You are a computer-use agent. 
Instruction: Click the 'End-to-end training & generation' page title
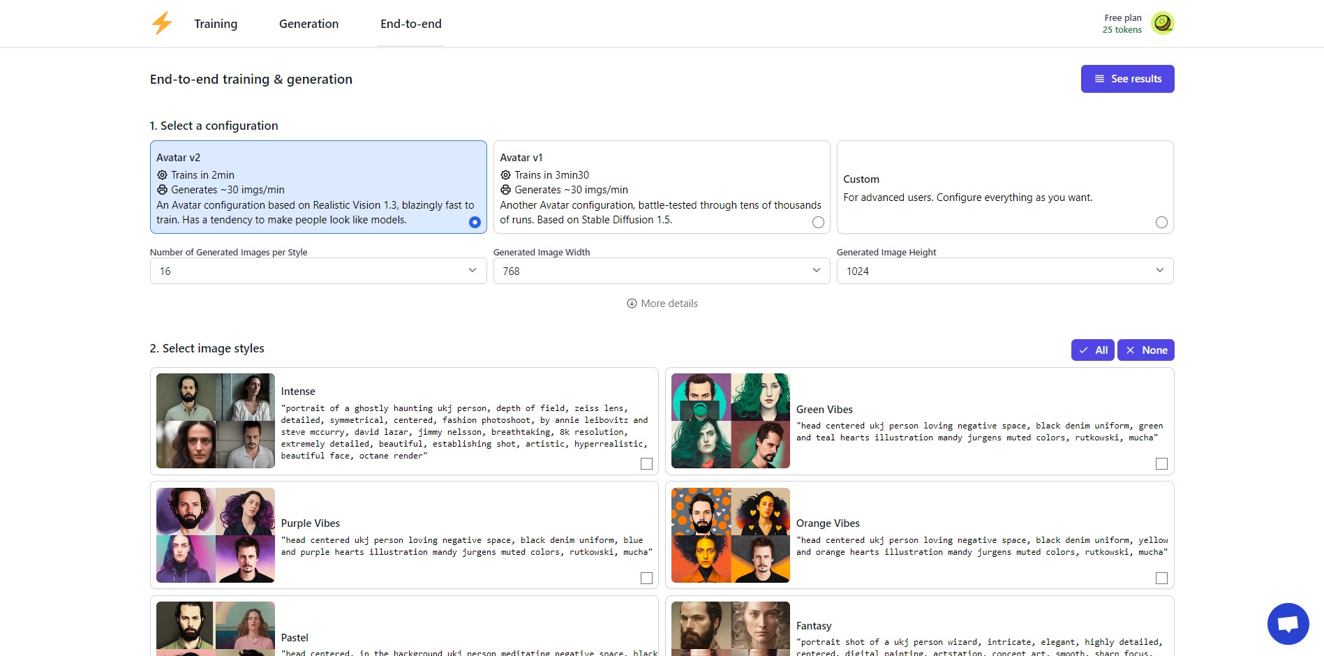[x=251, y=80]
